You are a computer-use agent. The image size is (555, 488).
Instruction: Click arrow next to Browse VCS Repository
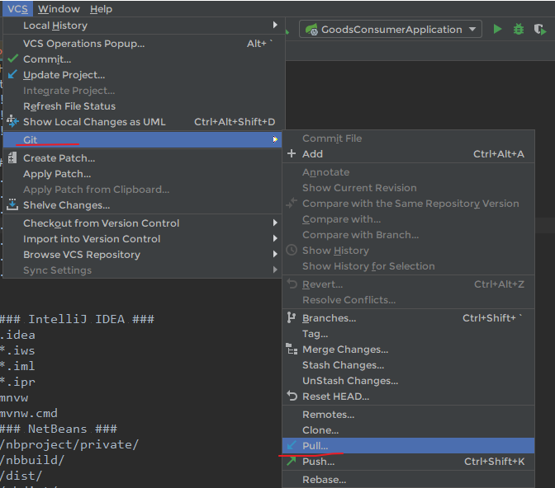275,254
